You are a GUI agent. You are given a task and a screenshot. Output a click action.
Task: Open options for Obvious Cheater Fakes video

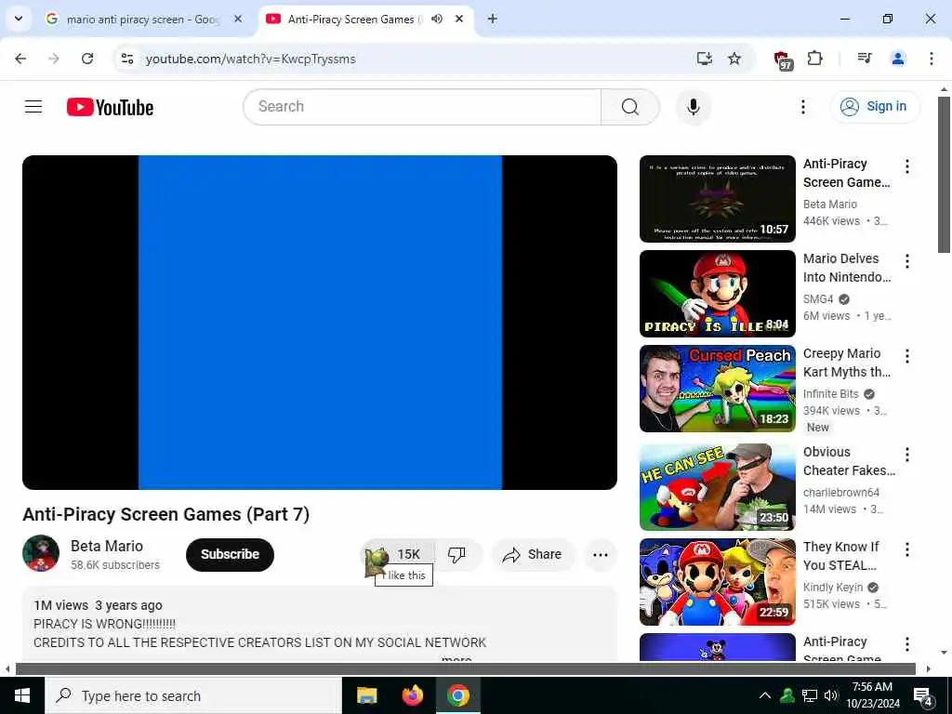(x=907, y=455)
